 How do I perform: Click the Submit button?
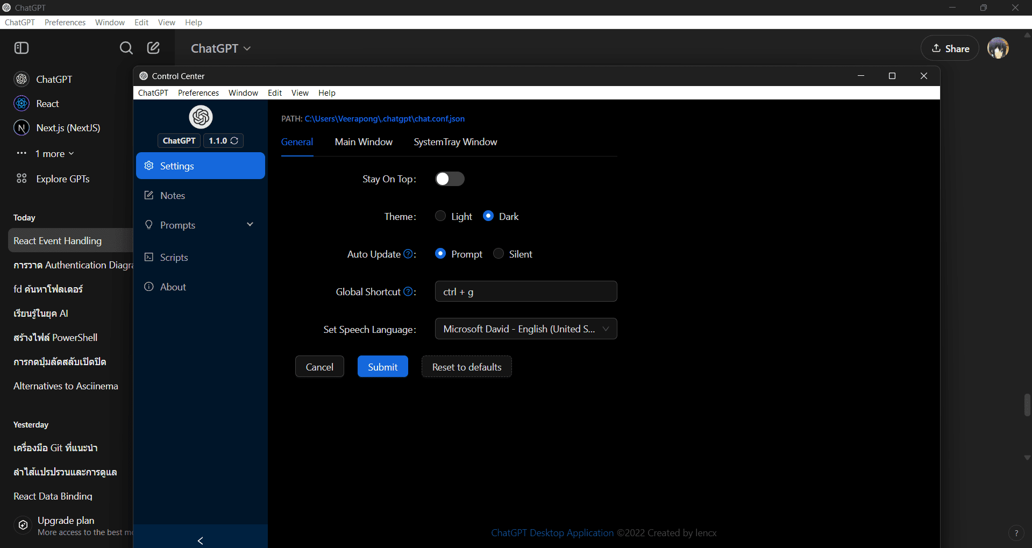[x=382, y=366]
